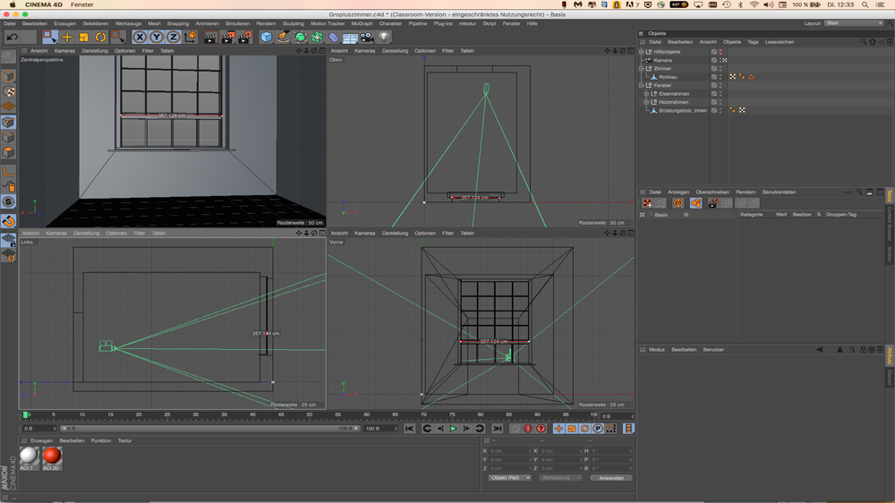Screen dimensions: 895x503
Task: Open the render settings clapperboard icon
Action: (244, 38)
